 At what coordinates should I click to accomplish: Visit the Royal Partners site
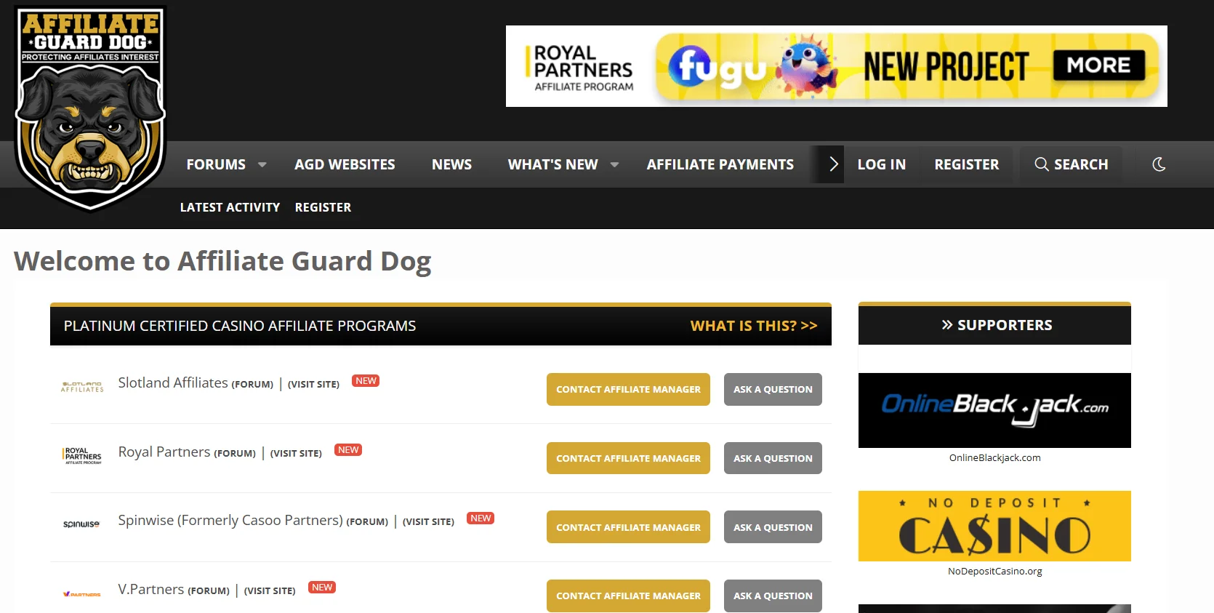pyautogui.click(x=296, y=453)
